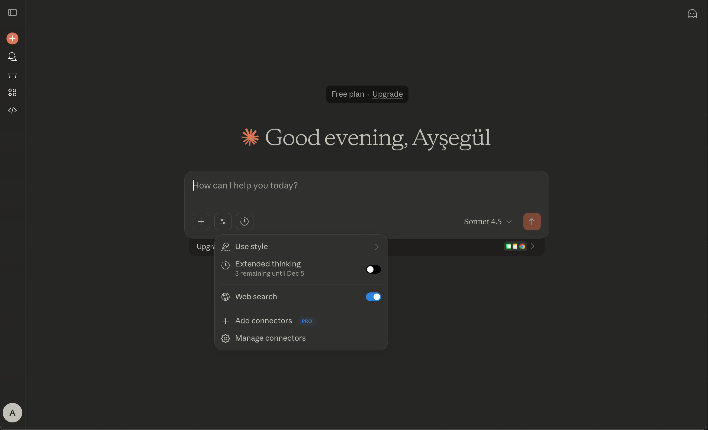Image resolution: width=708 pixels, height=430 pixels.
Task: Click the Upgrade link
Action: (387, 94)
